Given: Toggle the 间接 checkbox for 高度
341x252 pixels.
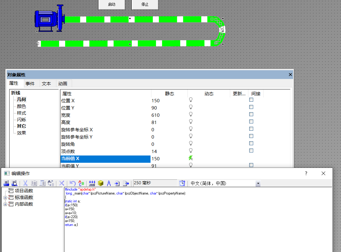Looking at the screenshot, I should pos(251,122).
